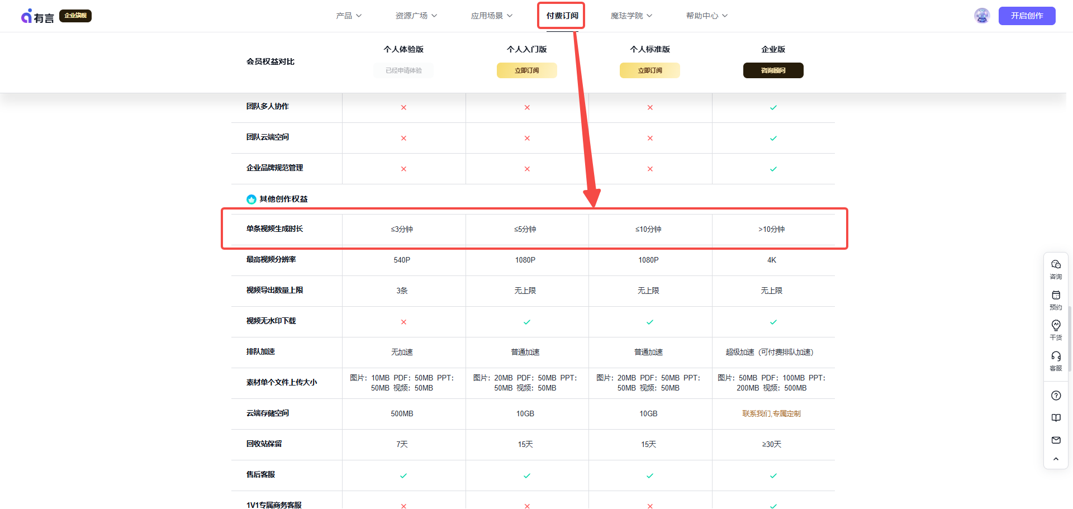Viewport: 1073px width, 509px height.
Task: Expand the 资源广场 dropdown
Action: 415,16
